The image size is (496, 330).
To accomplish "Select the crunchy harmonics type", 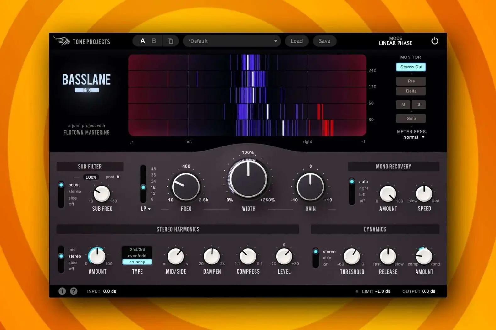I will point(137,262).
